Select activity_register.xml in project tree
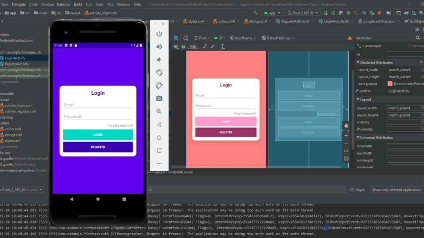Image resolution: width=424 pixels, height=238 pixels. click(20, 111)
